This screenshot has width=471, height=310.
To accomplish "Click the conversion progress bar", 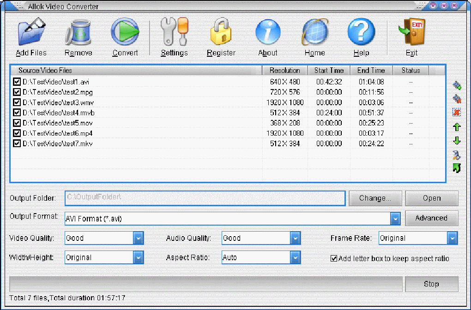I will [206, 284].
